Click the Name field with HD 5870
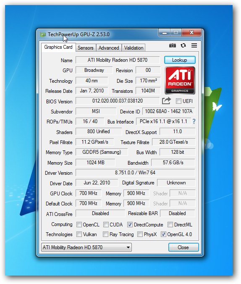 [118, 60]
